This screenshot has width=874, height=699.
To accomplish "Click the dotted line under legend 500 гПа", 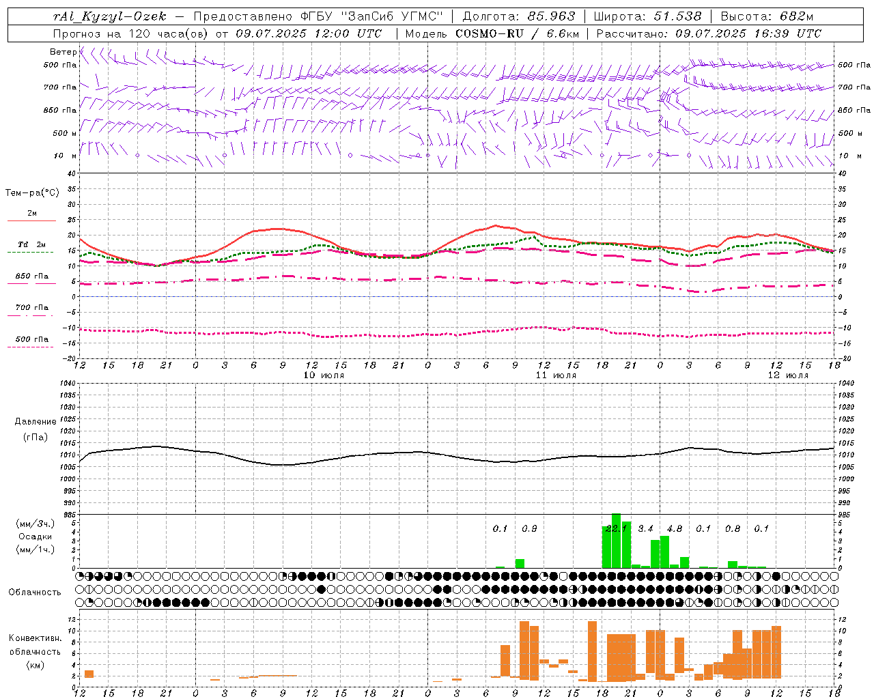I will (x=30, y=347).
